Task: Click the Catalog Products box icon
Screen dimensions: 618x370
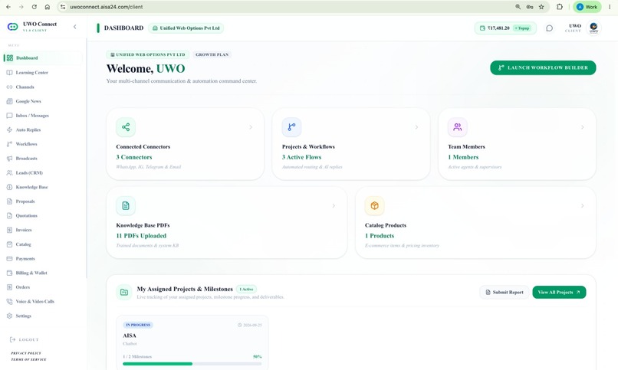Action: pyautogui.click(x=374, y=206)
